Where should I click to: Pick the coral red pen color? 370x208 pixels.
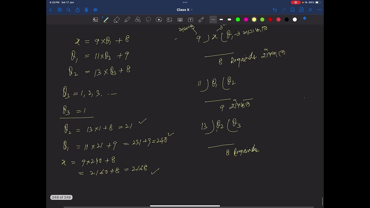click(x=278, y=20)
